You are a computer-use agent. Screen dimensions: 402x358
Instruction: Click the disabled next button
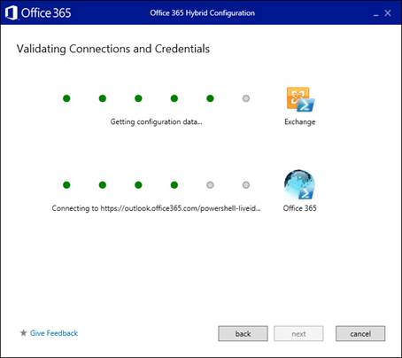coord(298,334)
